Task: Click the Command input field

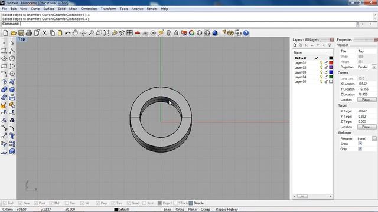Action: point(188,24)
